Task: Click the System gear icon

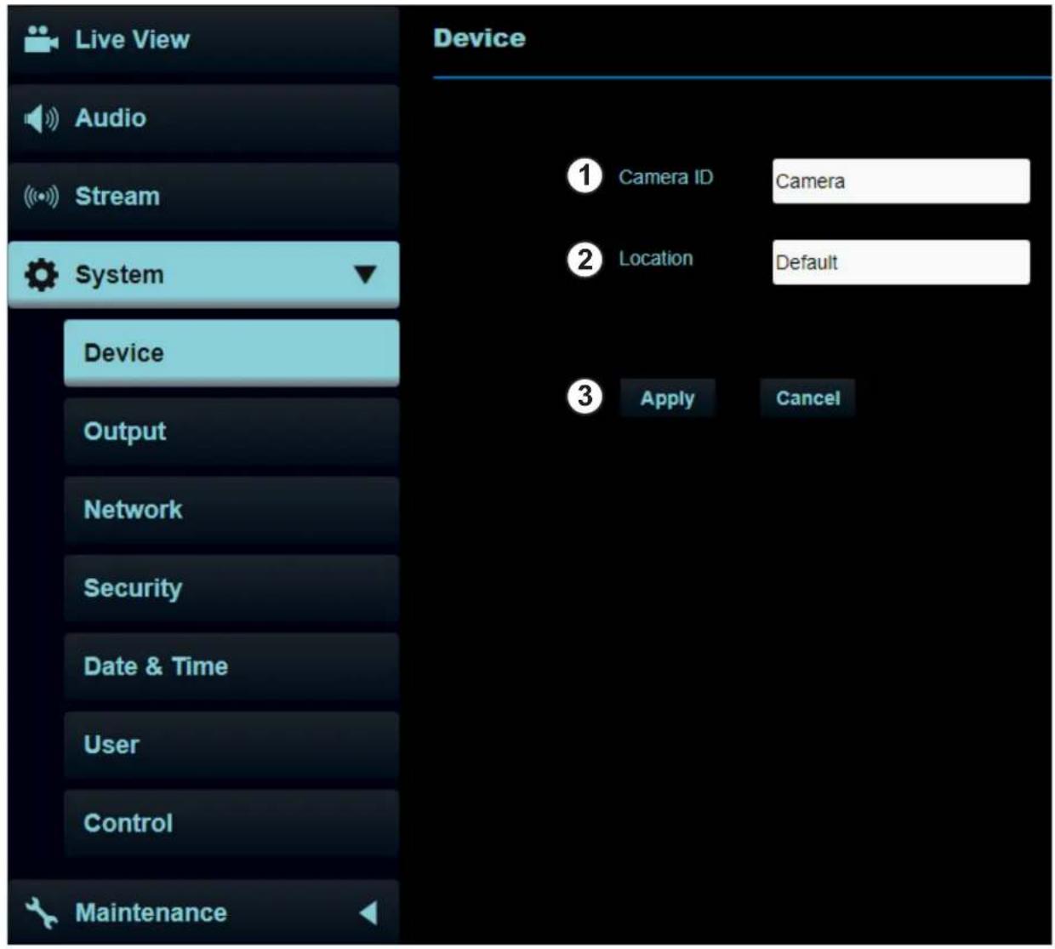Action: (41, 275)
